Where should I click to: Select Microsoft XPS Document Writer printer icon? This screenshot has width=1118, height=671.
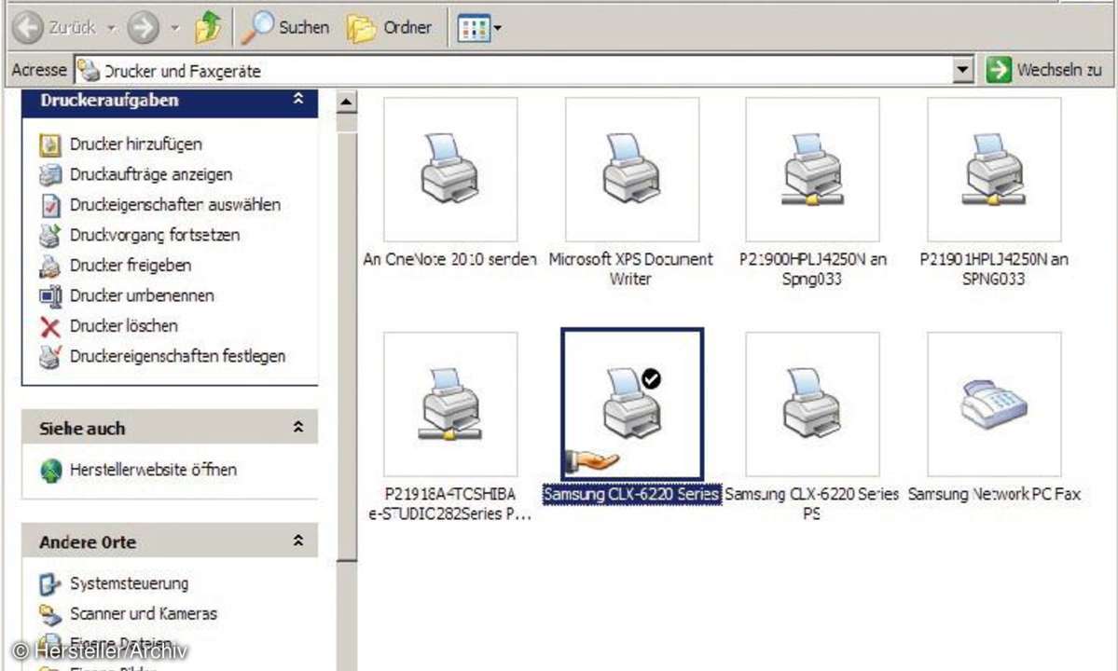(631, 170)
